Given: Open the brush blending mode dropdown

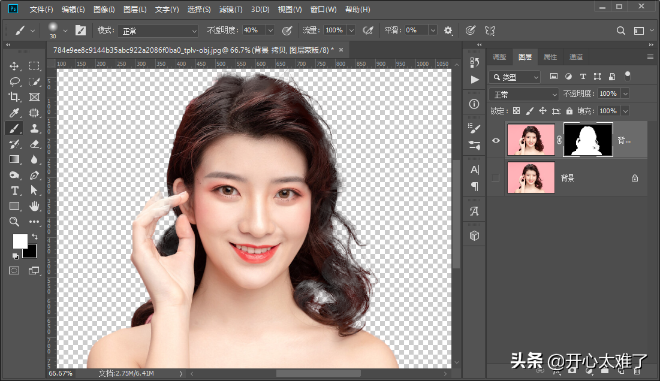Looking at the screenshot, I should click(158, 31).
